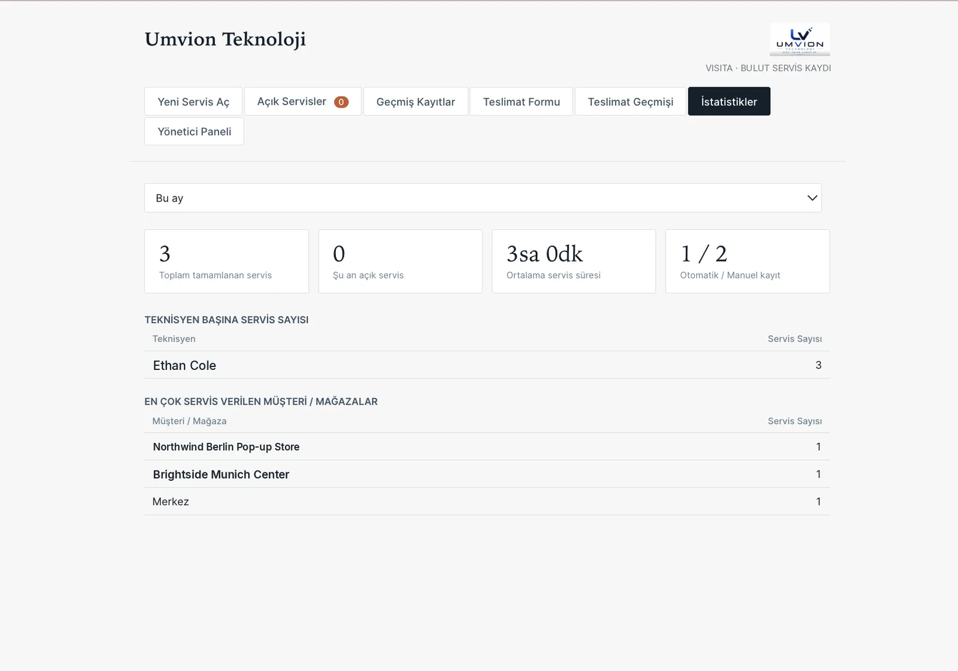Select the Northwind Berlin Pop-up Store row
This screenshot has height=671, width=958.
click(487, 447)
